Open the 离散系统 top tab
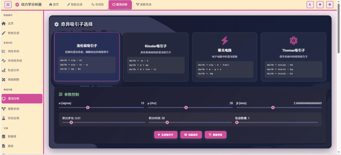The height and width of the screenshot is (155, 341). point(144,5)
